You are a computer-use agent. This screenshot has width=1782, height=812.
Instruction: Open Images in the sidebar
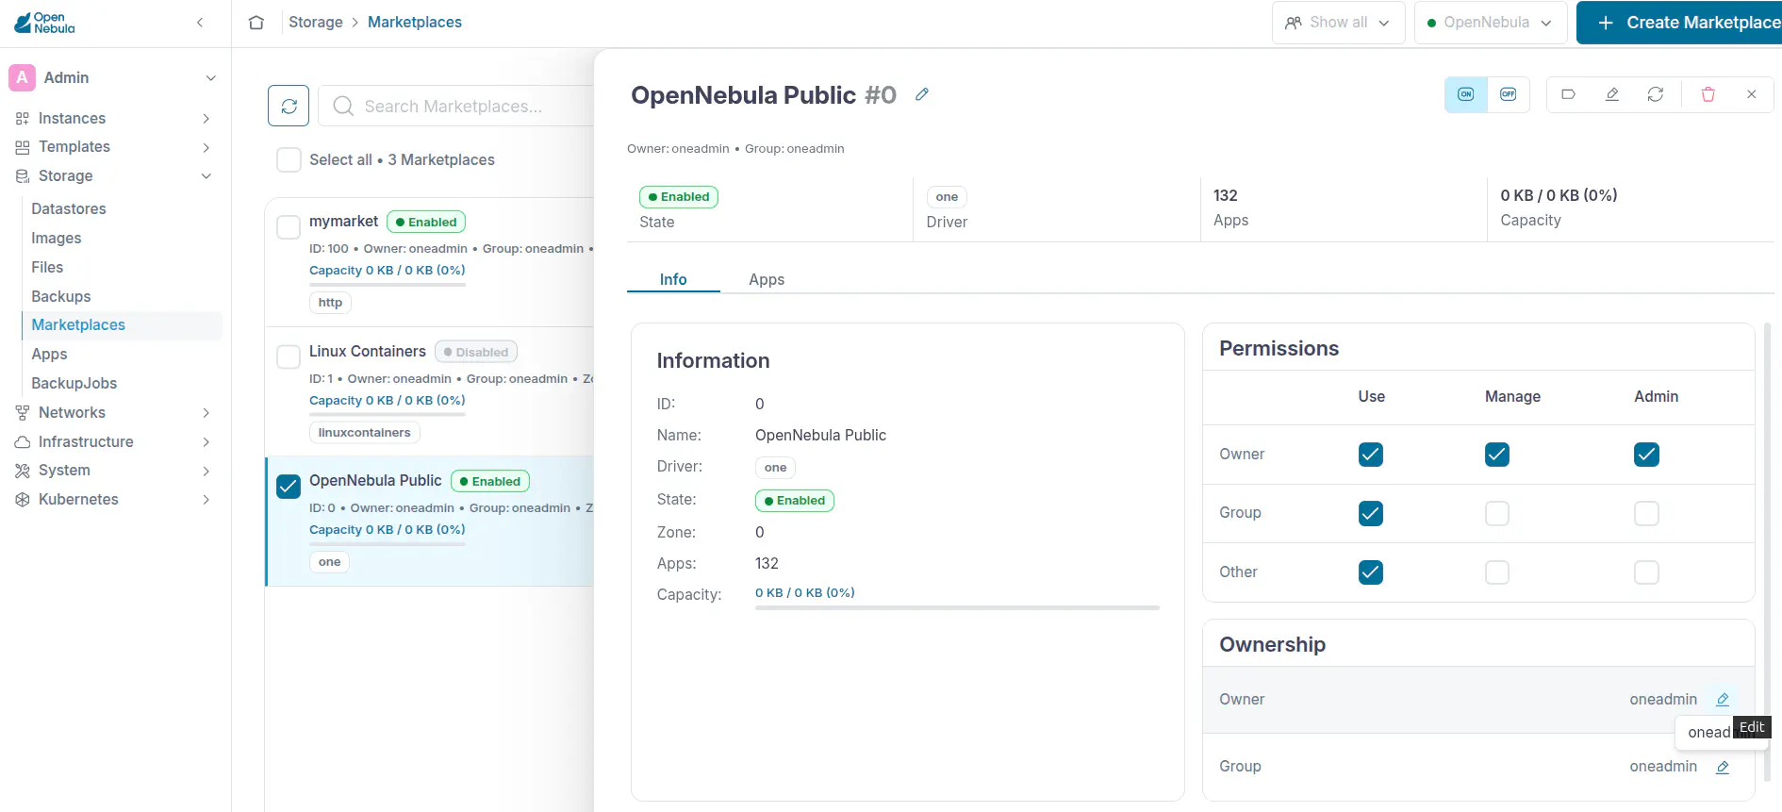(57, 238)
